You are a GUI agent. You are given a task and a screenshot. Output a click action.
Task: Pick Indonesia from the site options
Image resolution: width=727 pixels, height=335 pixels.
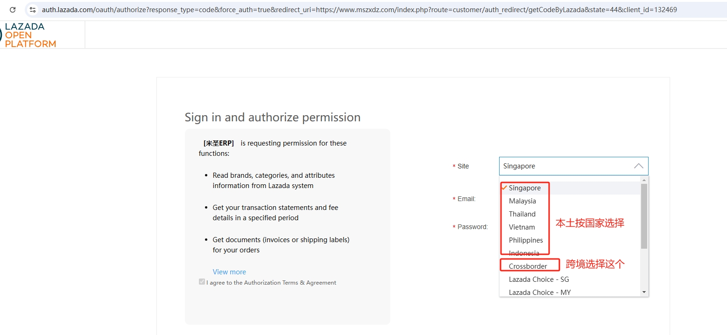[x=524, y=253]
